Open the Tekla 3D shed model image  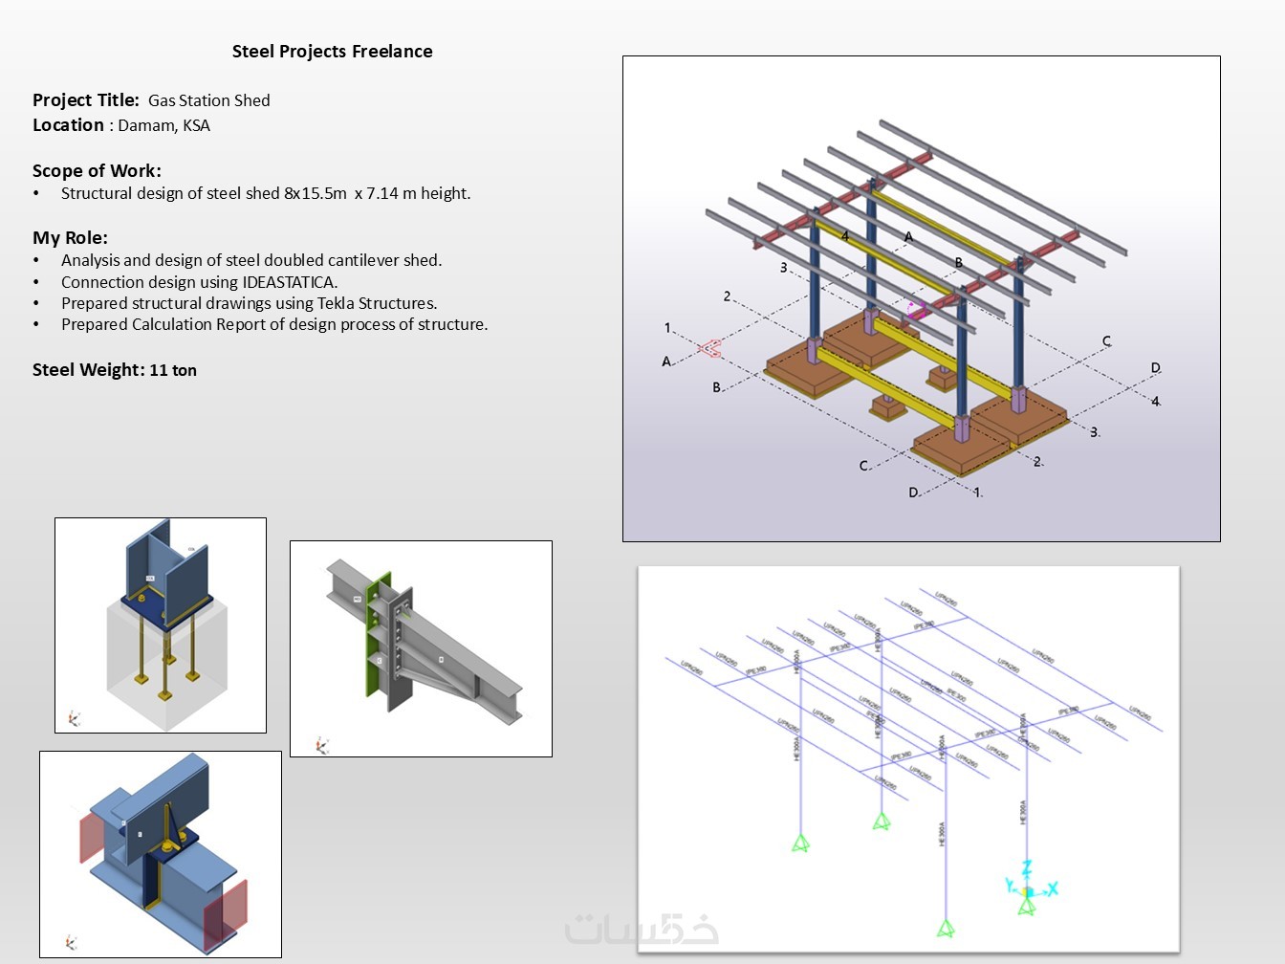click(922, 298)
